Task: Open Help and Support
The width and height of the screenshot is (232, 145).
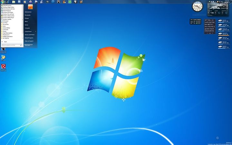Action: (29, 41)
